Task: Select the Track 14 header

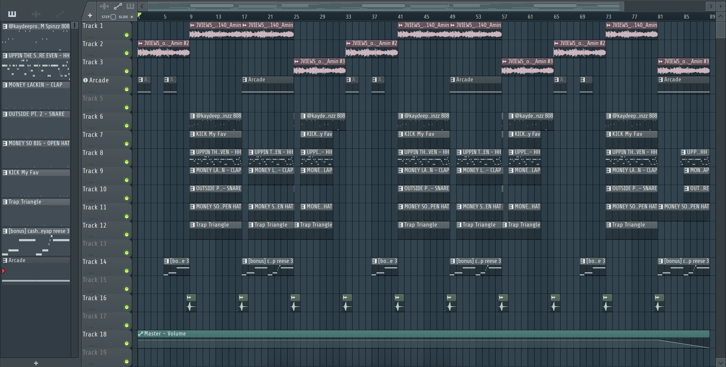Action: (107, 266)
